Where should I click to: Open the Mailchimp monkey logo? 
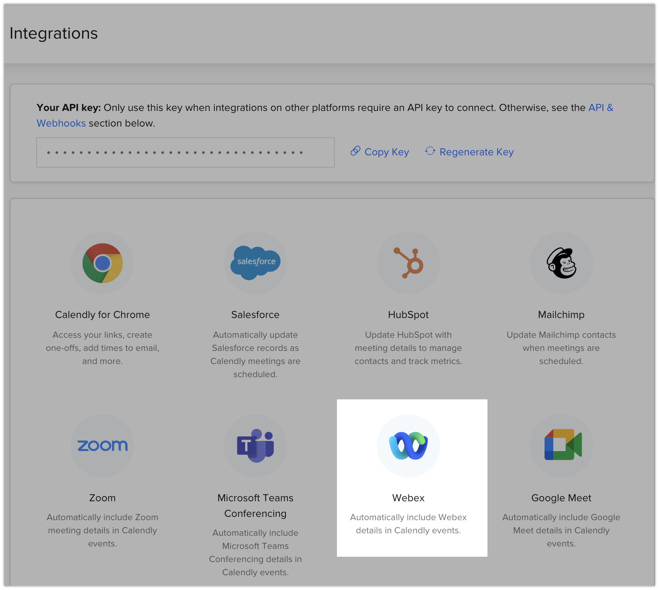562,263
